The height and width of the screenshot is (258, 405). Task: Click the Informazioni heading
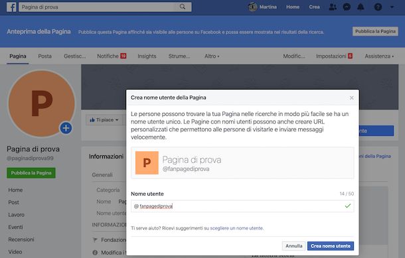tap(106, 157)
